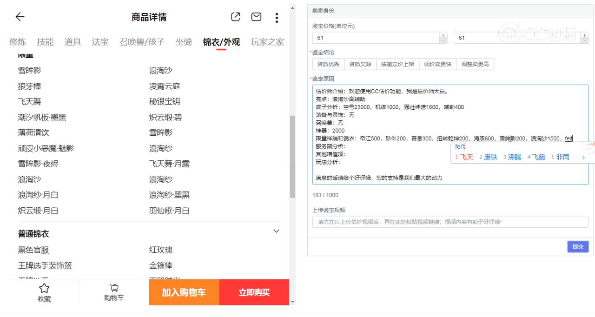
Task: Open the three-dot overflow menu icon
Action: 277,18
